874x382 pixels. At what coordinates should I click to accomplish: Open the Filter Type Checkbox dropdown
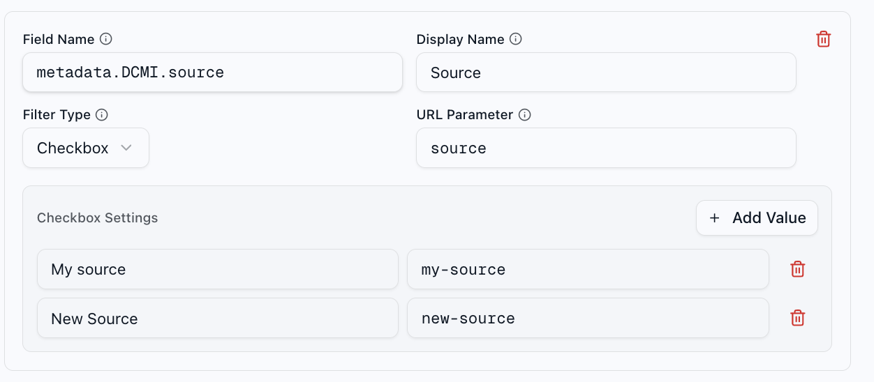pos(86,148)
